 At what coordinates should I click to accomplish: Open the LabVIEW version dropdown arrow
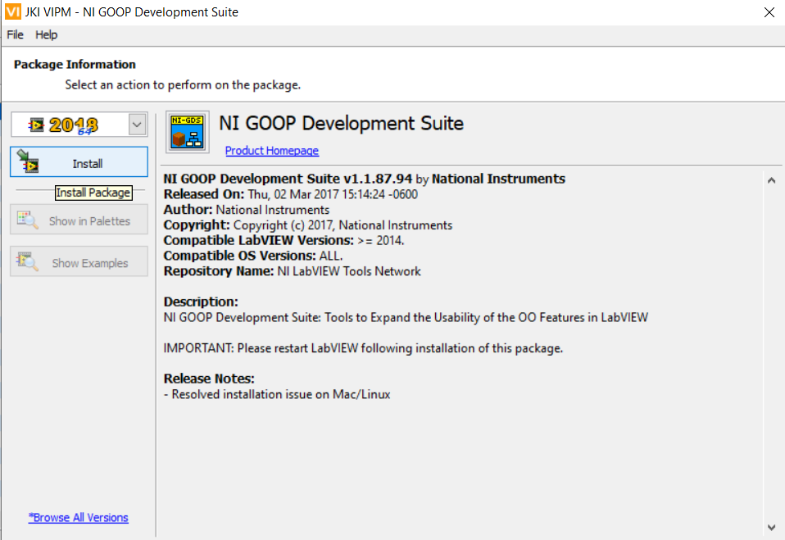pyautogui.click(x=138, y=125)
